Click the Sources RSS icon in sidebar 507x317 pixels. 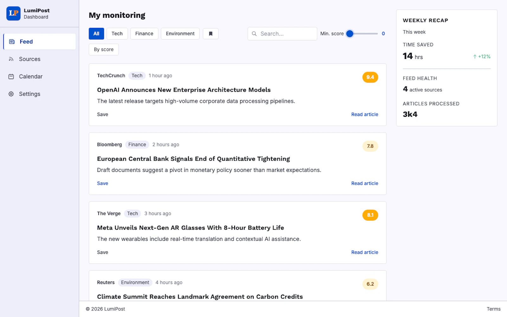tap(11, 59)
